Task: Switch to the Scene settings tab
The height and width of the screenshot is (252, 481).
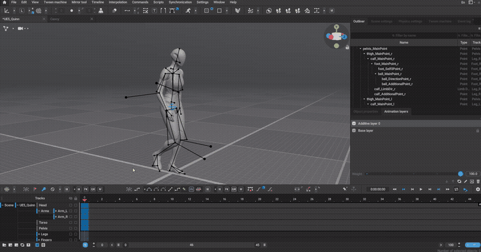Action: [x=381, y=21]
